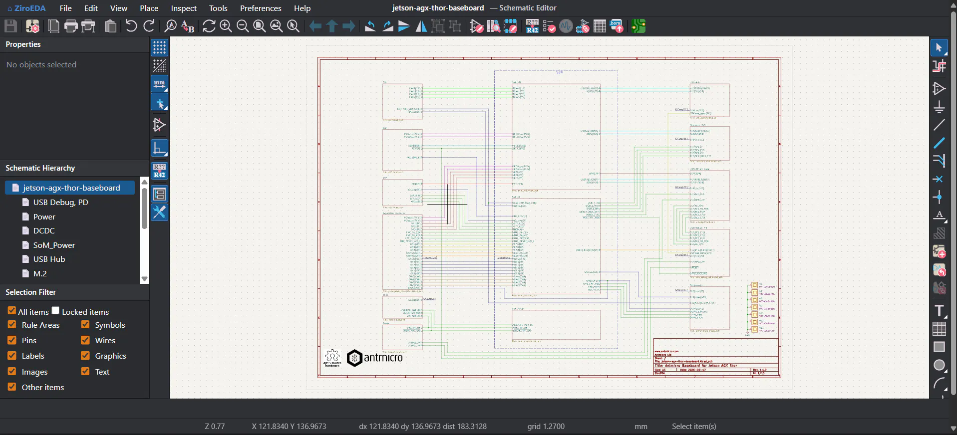This screenshot has width=957, height=435.
Task: Select the Add Power Symbol tool
Action: 939,107
